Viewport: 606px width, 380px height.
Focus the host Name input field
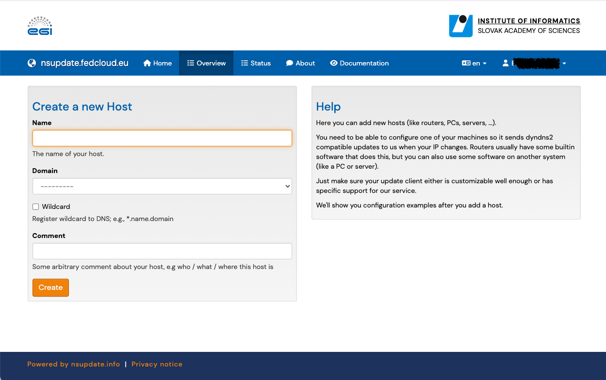(x=162, y=138)
